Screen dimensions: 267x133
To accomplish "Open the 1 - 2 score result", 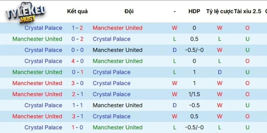I will (77, 28).
